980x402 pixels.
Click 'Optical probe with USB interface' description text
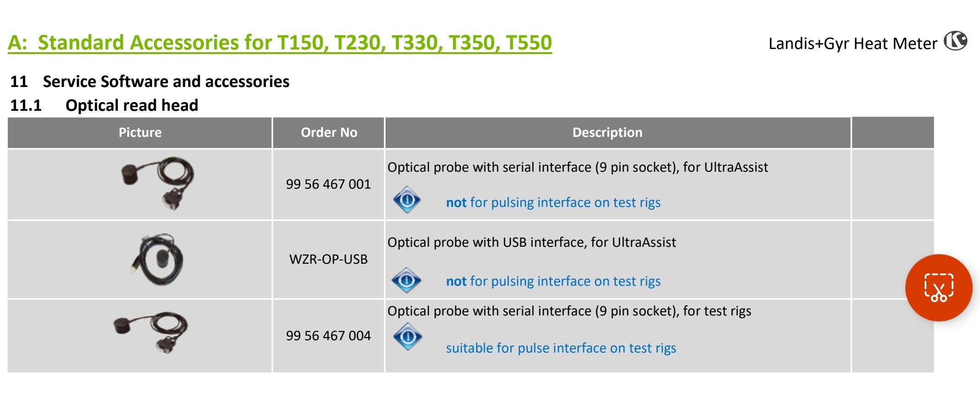[532, 242]
